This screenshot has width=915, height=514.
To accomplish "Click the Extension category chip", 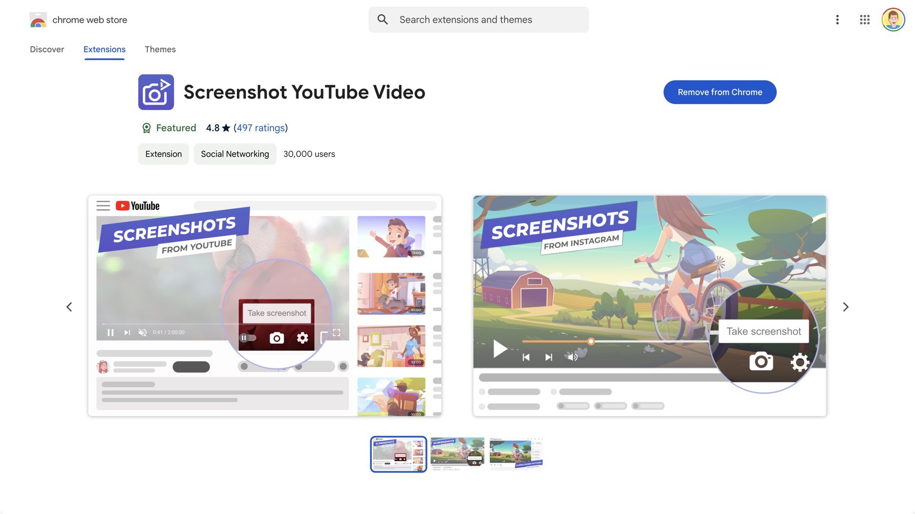I will 163,154.
